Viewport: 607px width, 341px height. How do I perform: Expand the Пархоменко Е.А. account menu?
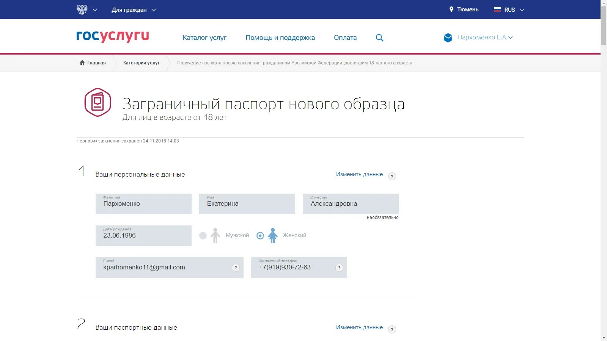pos(485,37)
